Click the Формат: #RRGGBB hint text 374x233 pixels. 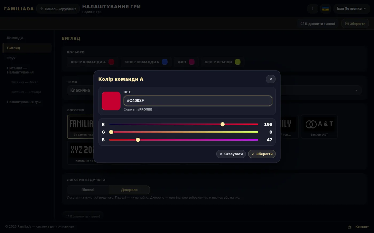point(138,109)
